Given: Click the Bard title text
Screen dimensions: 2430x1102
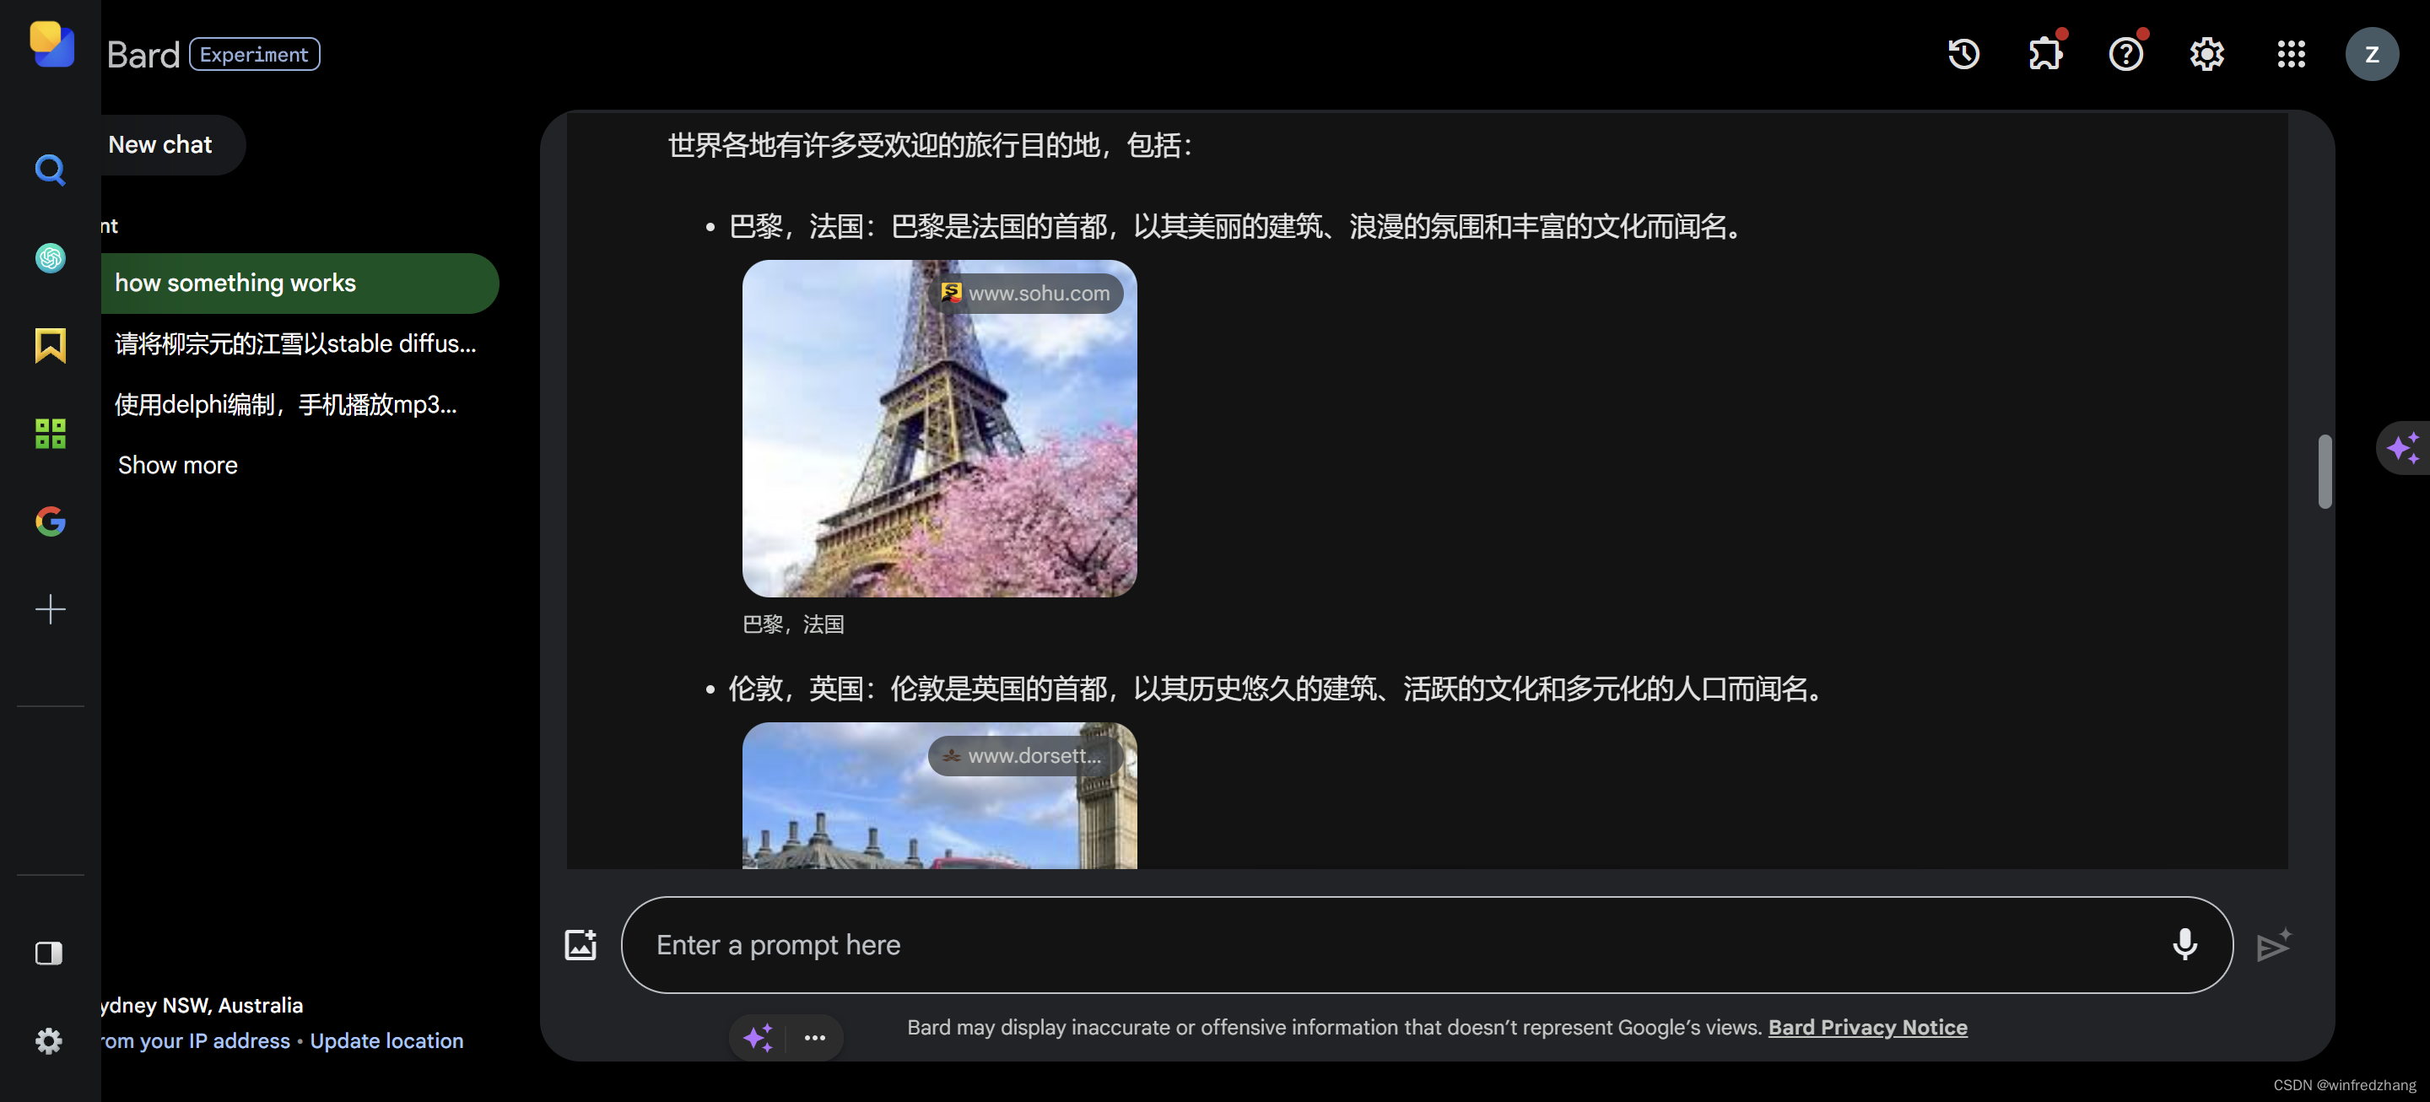Looking at the screenshot, I should 143,55.
